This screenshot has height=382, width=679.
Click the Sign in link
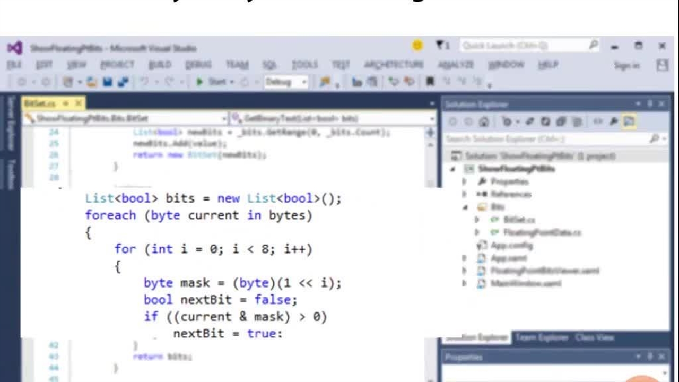point(626,65)
